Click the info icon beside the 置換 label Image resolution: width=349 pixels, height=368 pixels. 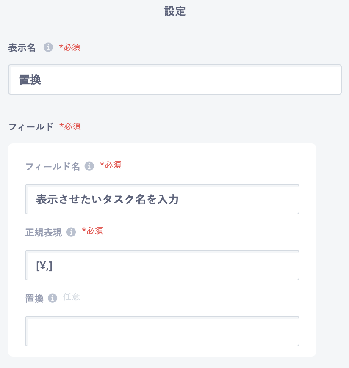53,298
